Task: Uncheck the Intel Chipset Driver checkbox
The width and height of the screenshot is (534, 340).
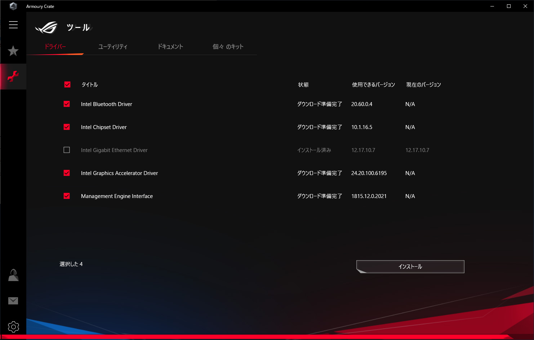Action: [67, 127]
